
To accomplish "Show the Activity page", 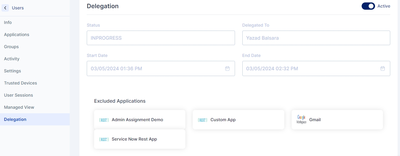I will point(12,59).
